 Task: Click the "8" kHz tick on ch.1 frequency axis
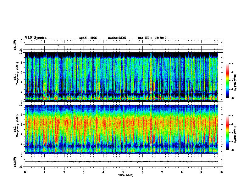[22, 62]
